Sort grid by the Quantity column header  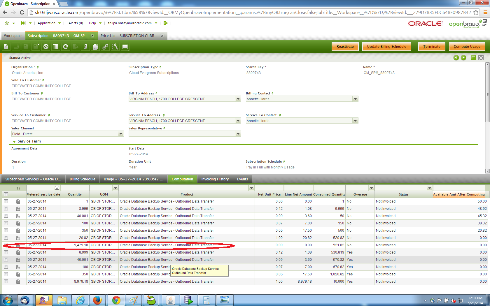coord(75,194)
